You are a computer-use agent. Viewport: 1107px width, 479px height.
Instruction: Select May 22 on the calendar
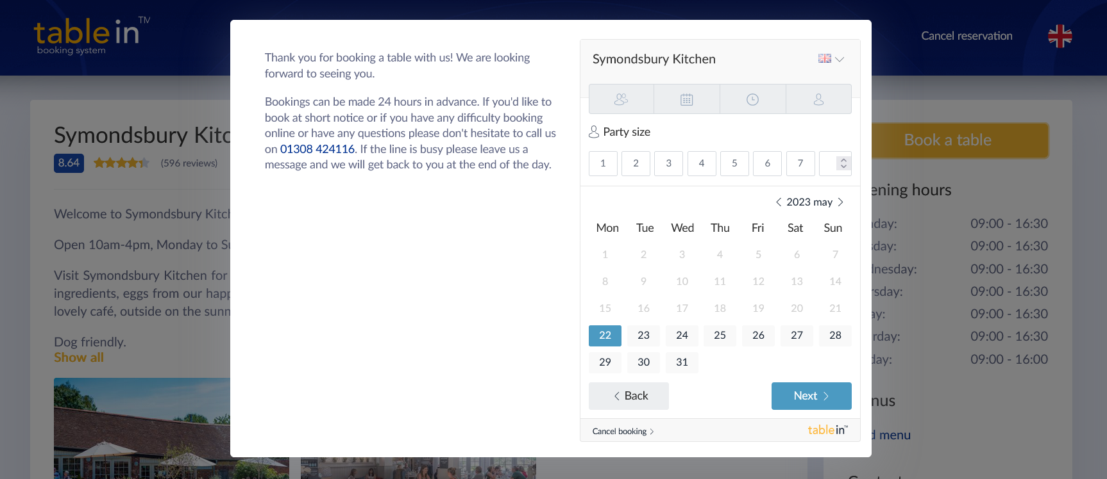pyautogui.click(x=605, y=336)
